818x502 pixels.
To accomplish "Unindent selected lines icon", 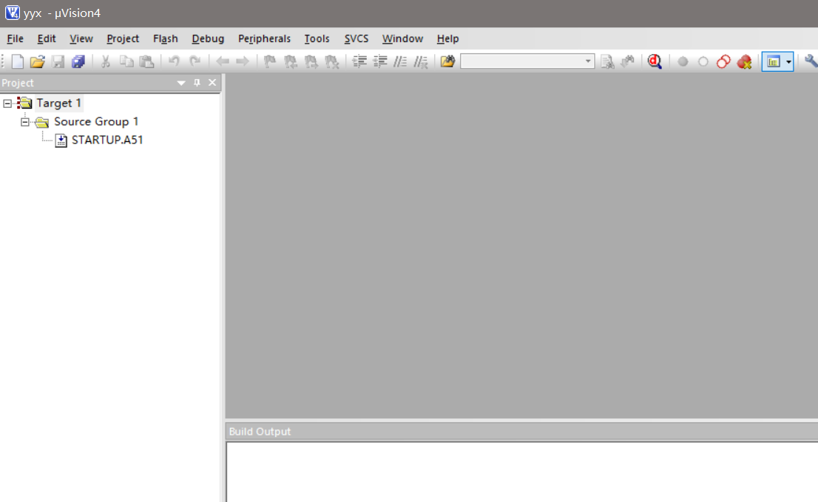I will click(x=380, y=61).
